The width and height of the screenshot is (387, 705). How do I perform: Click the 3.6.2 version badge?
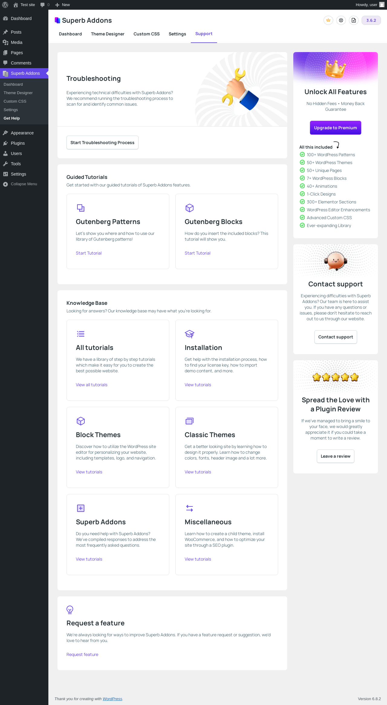click(371, 20)
